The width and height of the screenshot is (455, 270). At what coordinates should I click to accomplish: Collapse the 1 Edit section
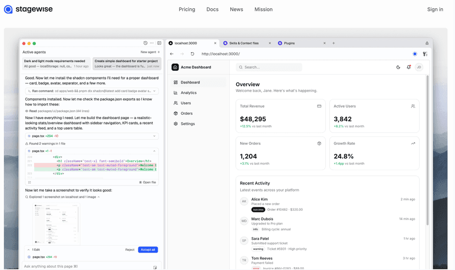29,249
